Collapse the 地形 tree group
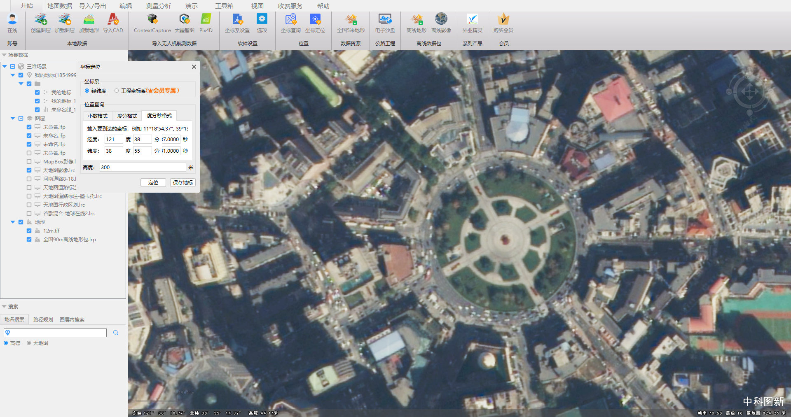This screenshot has width=791, height=417. [13, 222]
